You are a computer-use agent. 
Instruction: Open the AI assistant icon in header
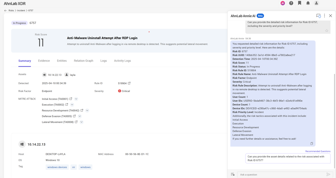[x=283, y=3]
